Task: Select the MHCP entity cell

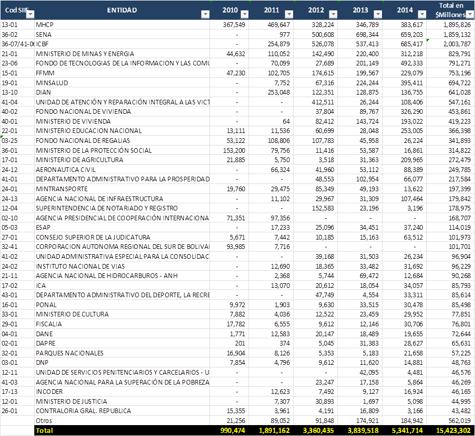Action: (122, 25)
